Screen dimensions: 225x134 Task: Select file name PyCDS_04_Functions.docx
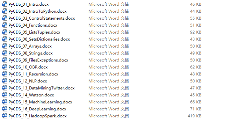(33, 25)
